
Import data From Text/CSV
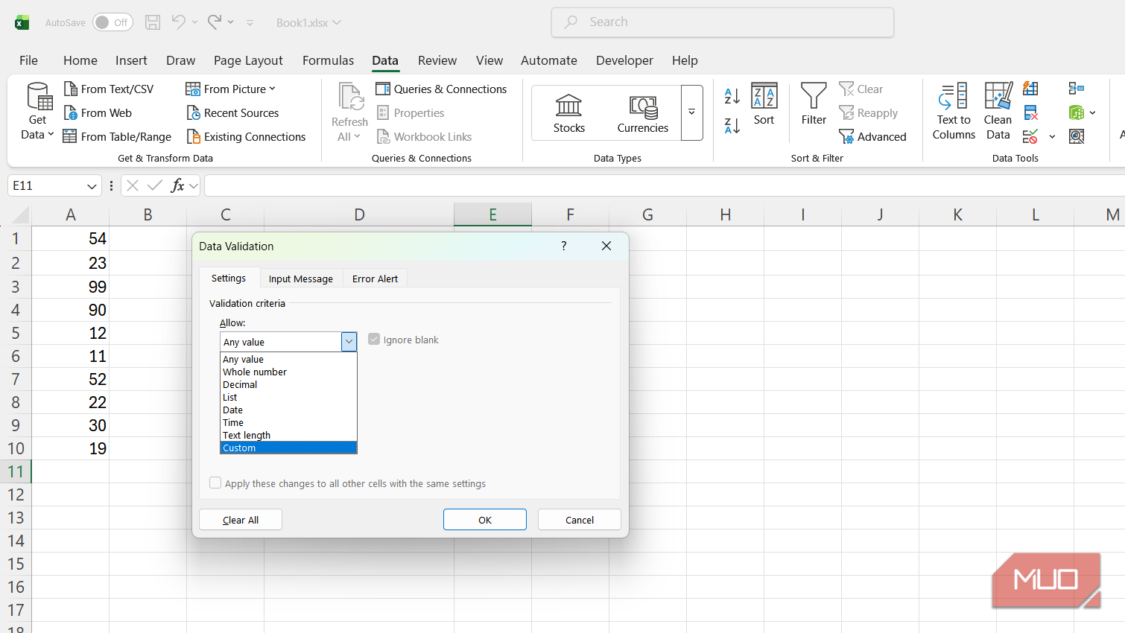[x=109, y=89]
